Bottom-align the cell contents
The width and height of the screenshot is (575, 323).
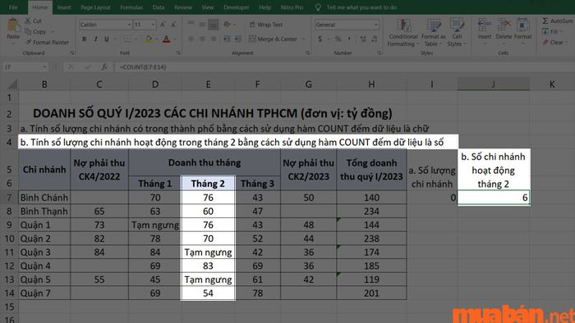click(x=213, y=25)
